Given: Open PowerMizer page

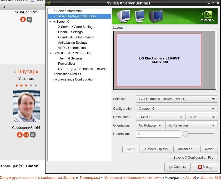Looking at the screenshot, I should (x=67, y=64).
